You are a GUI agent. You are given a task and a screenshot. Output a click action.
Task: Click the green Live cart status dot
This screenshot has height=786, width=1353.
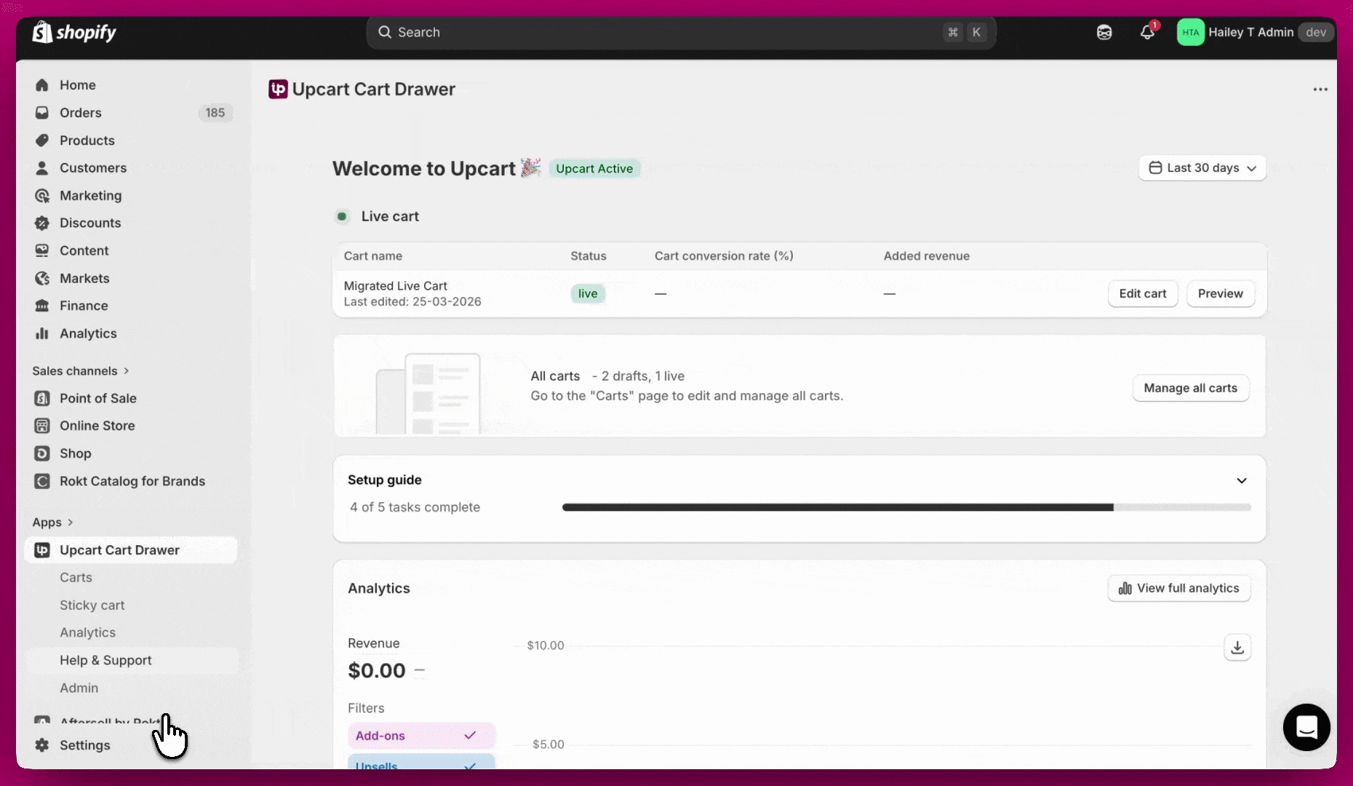(341, 216)
